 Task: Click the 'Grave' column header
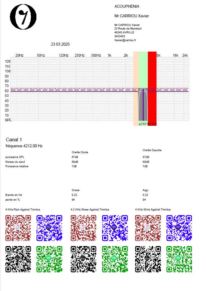[75, 190]
